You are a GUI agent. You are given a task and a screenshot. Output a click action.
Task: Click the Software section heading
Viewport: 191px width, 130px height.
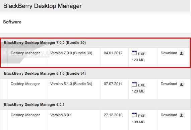click(12, 22)
